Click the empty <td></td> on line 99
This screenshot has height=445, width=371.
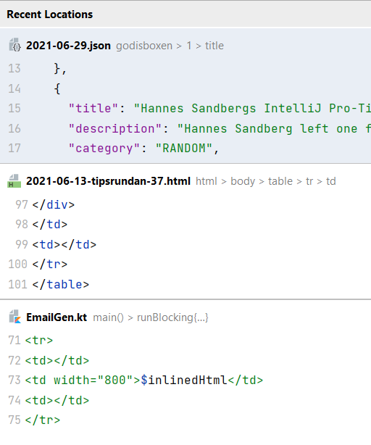[x=64, y=245]
